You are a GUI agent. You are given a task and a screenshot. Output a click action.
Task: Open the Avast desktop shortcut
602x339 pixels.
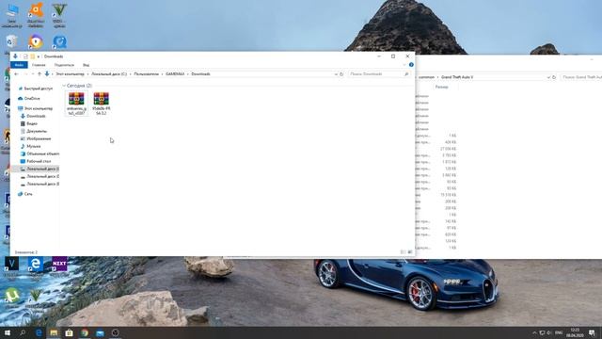[36, 15]
